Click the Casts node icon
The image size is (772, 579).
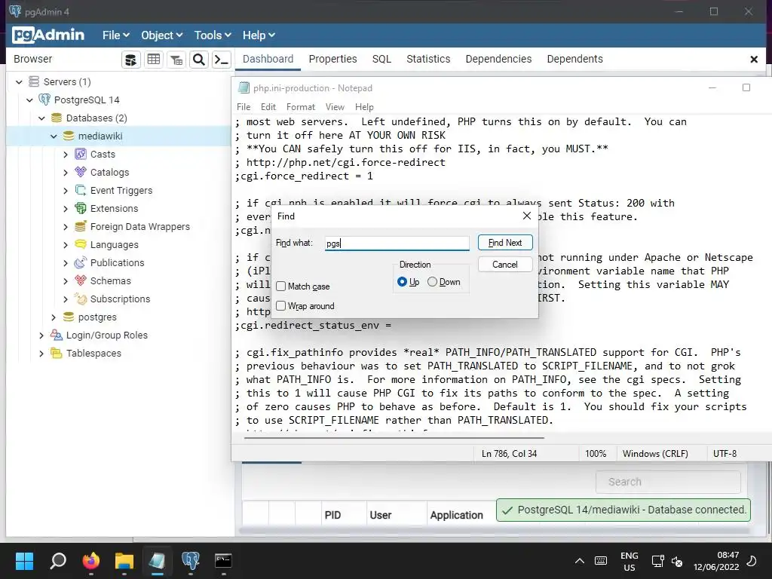coord(80,154)
